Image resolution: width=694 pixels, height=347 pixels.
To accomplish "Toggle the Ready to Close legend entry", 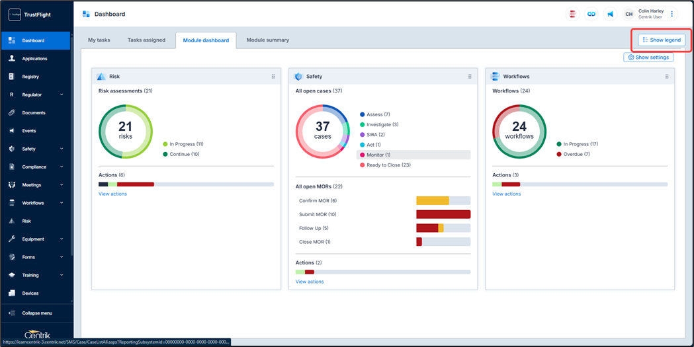I will tap(388, 165).
